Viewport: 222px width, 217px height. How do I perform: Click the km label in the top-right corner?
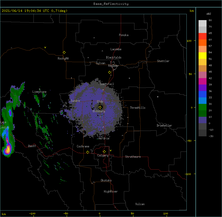tap(192, 11)
